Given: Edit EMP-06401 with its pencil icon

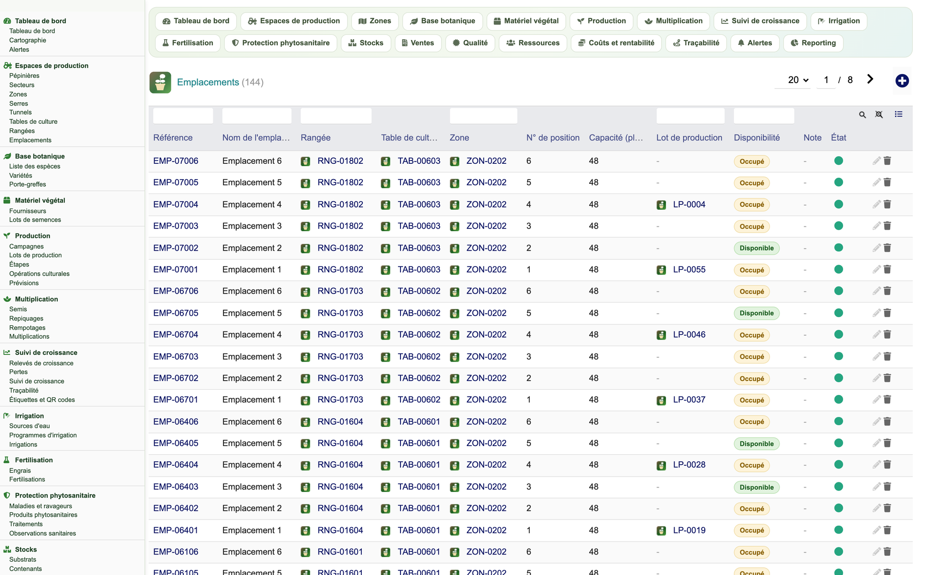Looking at the screenshot, I should (876, 530).
